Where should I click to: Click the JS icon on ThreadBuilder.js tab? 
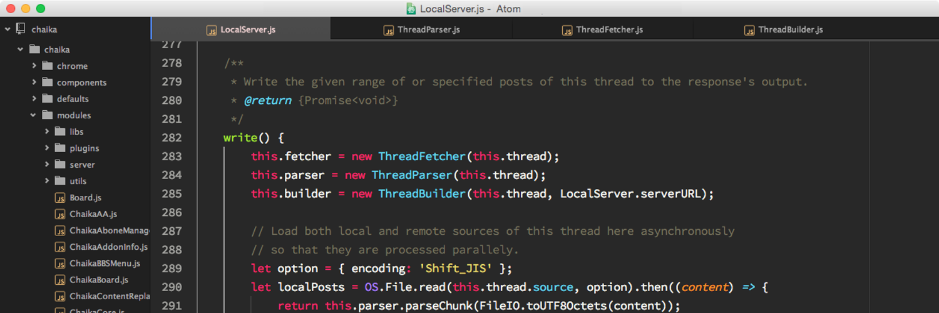(x=749, y=30)
